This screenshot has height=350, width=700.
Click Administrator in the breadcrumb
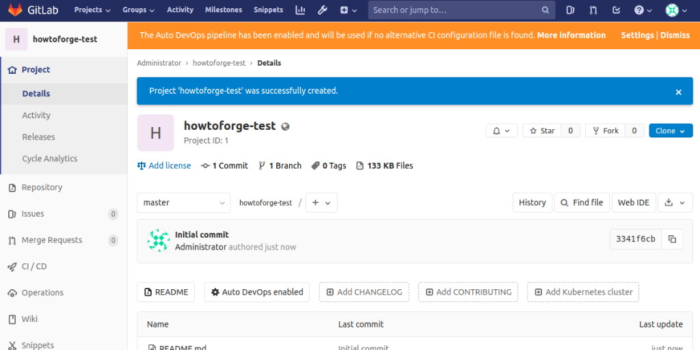159,63
